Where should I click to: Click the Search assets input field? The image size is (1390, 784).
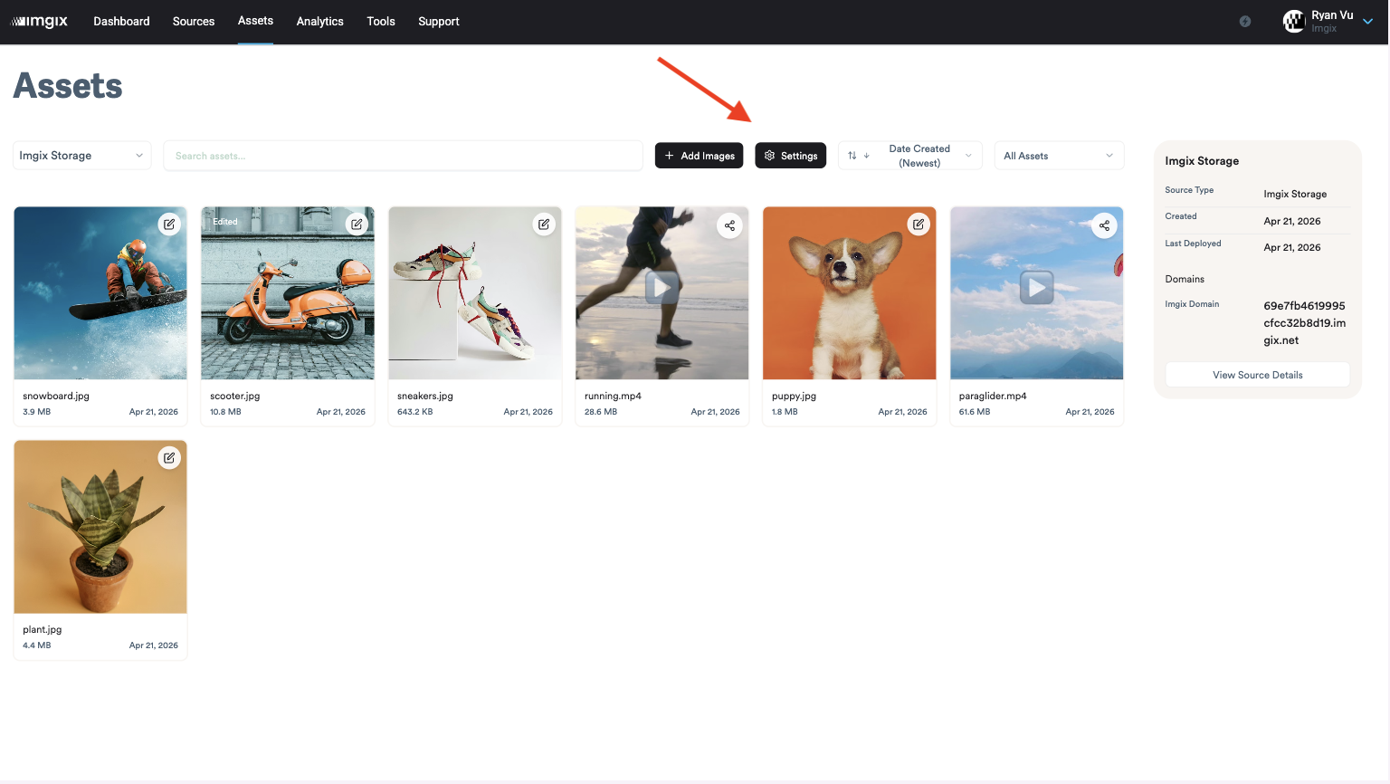pos(403,156)
